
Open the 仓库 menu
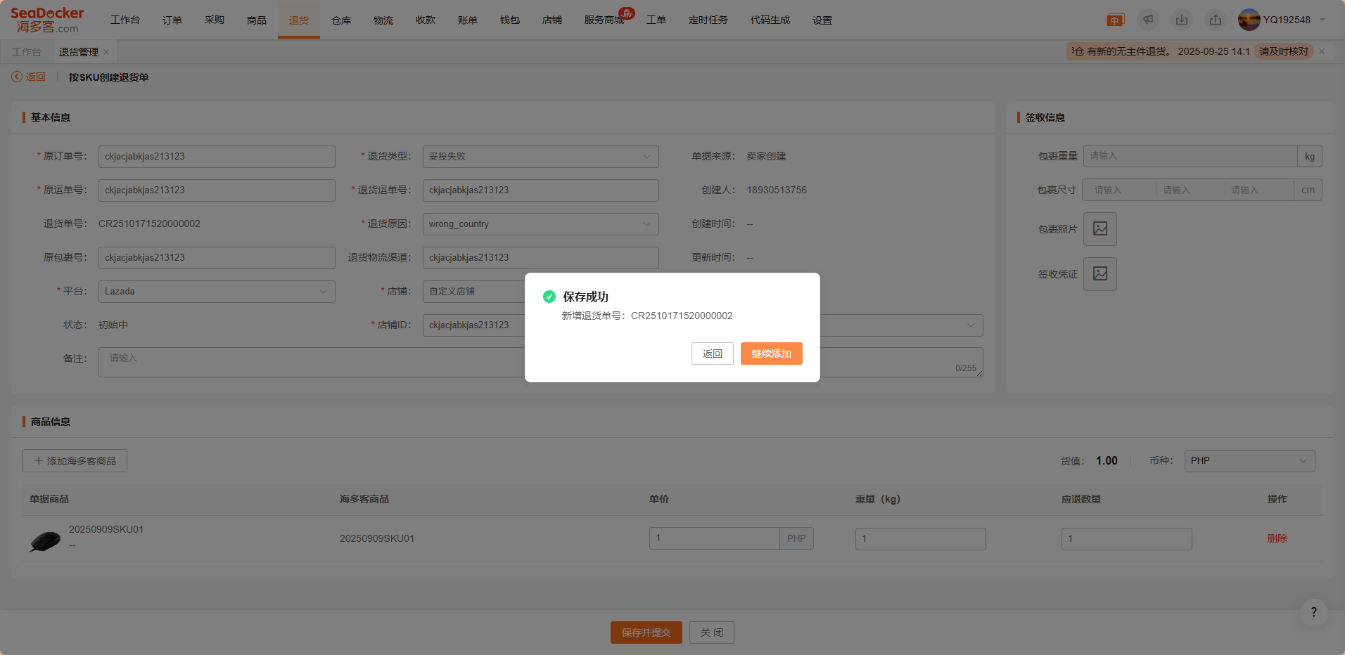(x=341, y=20)
